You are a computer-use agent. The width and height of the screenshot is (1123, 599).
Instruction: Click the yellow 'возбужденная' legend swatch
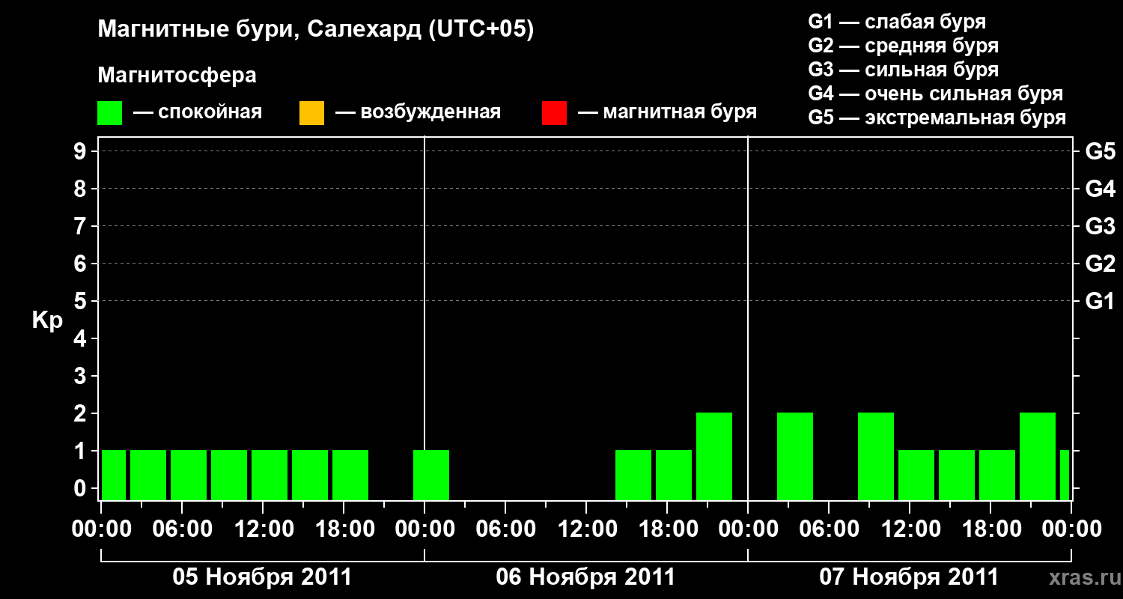point(311,113)
